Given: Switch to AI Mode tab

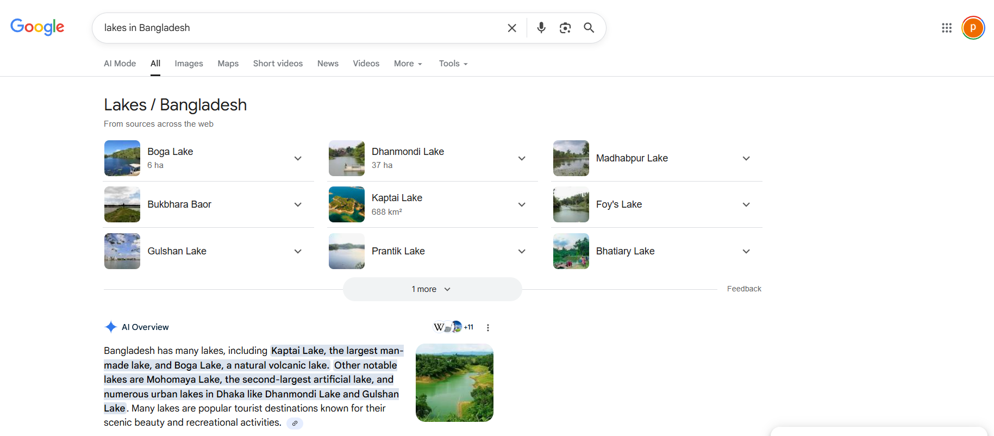Looking at the screenshot, I should tap(120, 64).
